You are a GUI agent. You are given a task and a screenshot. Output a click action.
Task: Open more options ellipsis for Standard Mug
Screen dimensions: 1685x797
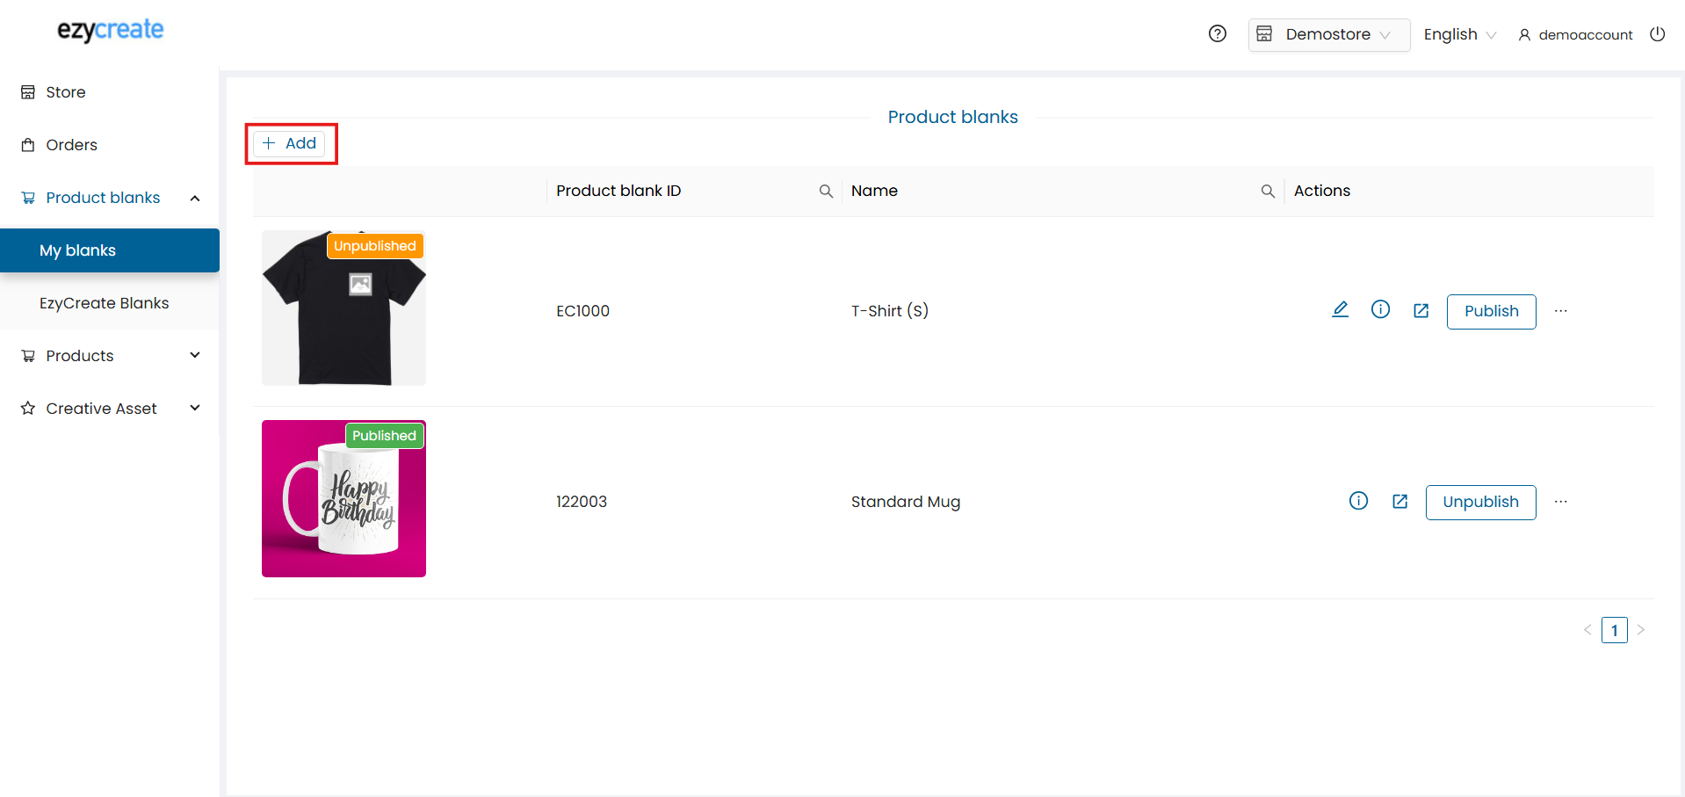(x=1560, y=502)
